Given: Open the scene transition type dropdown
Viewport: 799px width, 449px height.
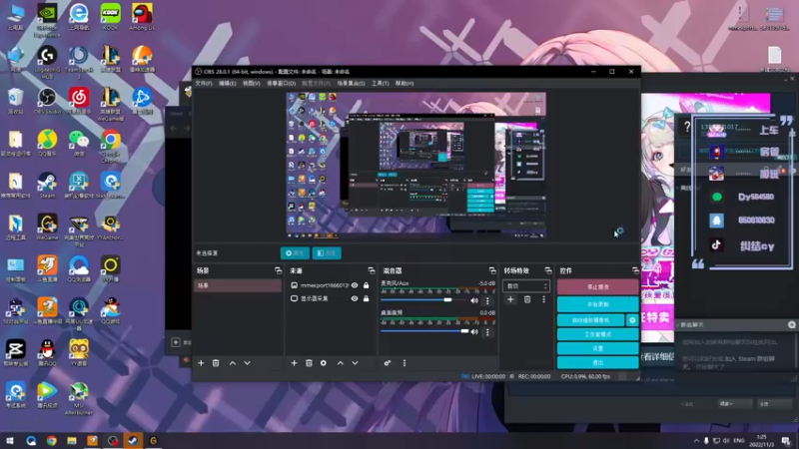Looking at the screenshot, I should [526, 286].
